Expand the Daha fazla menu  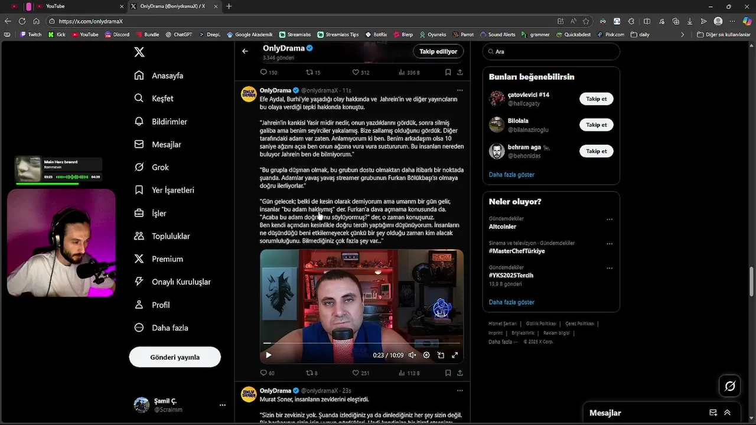161,328
